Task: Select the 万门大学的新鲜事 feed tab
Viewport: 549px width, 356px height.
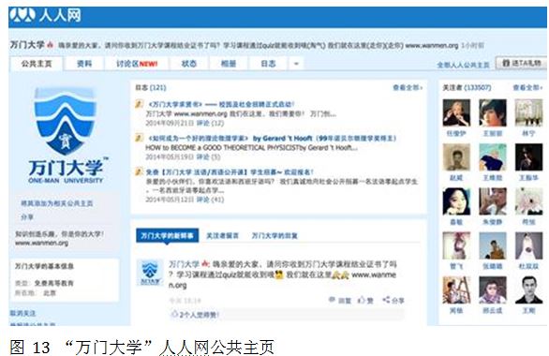Action: [x=167, y=235]
